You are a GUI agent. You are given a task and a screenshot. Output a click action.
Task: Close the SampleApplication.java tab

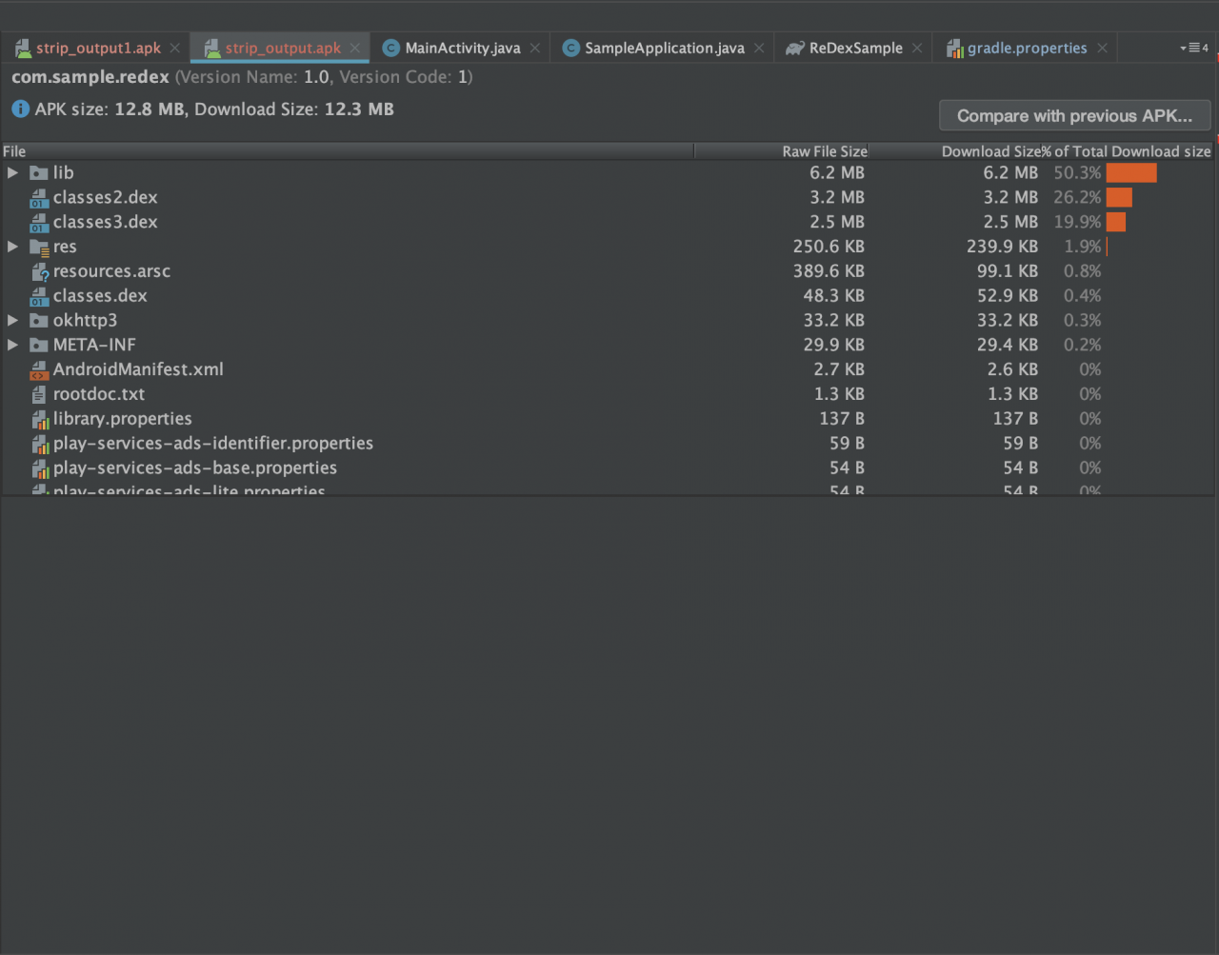tap(759, 48)
